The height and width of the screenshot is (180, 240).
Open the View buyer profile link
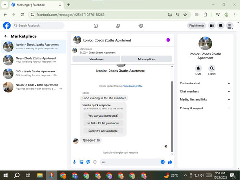(x=133, y=86)
